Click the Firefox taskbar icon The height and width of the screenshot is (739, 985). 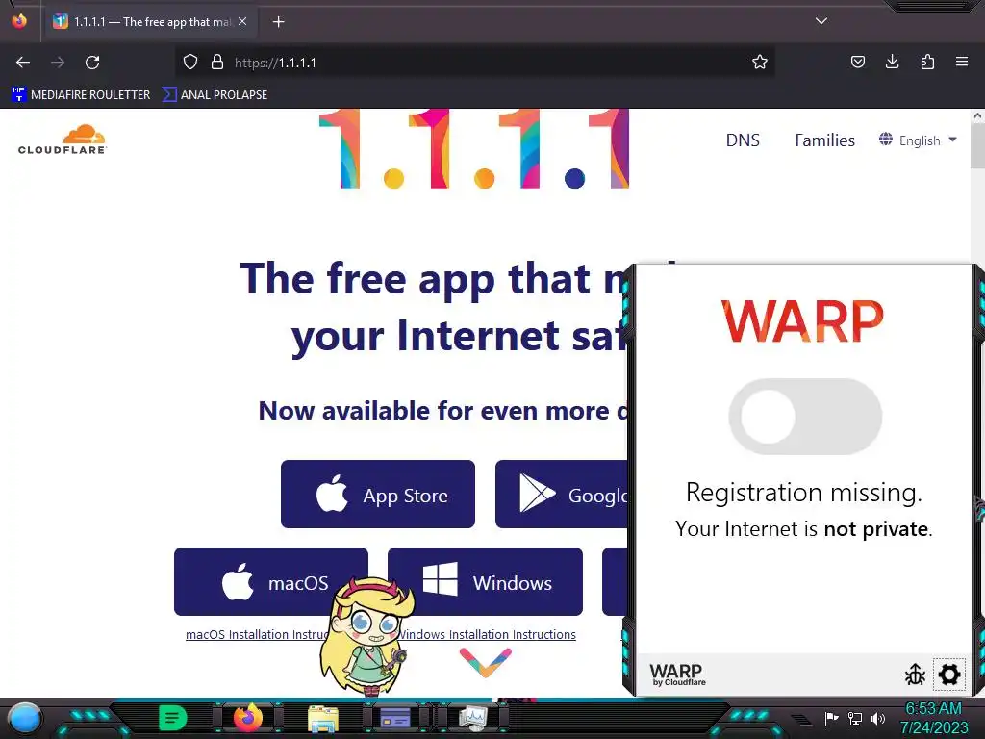[x=248, y=718]
